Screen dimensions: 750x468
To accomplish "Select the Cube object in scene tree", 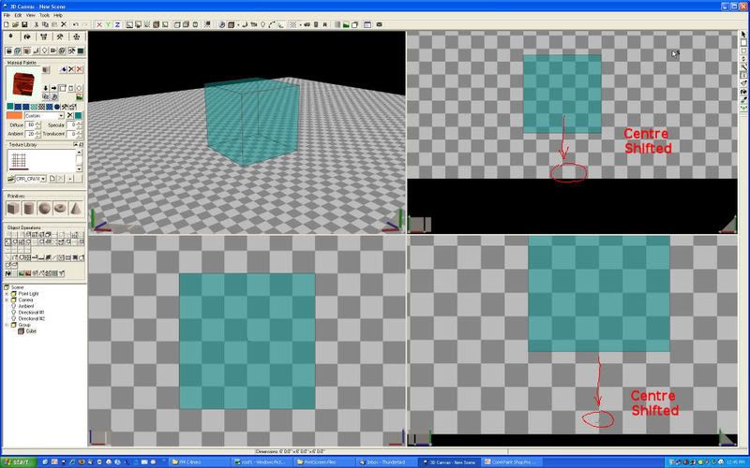I will pos(30,331).
